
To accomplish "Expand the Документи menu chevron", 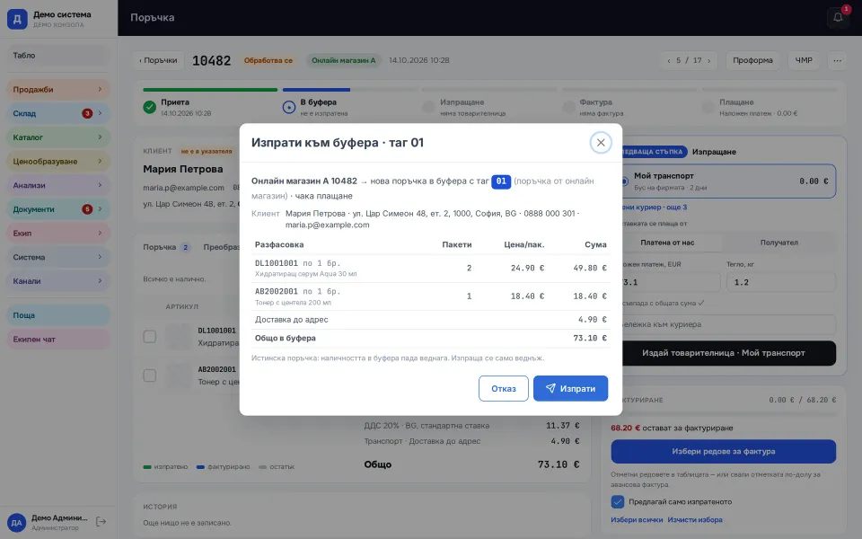I will click(x=100, y=209).
